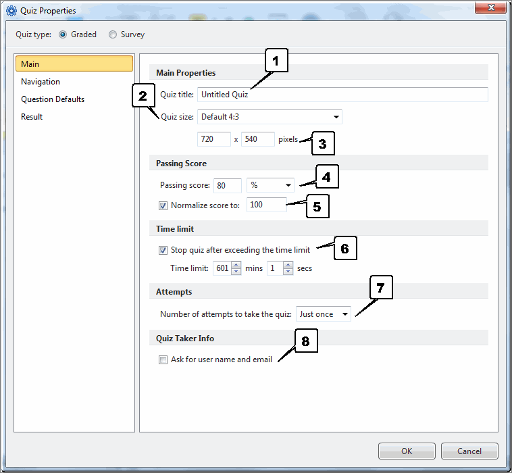Increase time limit seconds with up arrow
The height and width of the screenshot is (473, 512).
[288, 265]
